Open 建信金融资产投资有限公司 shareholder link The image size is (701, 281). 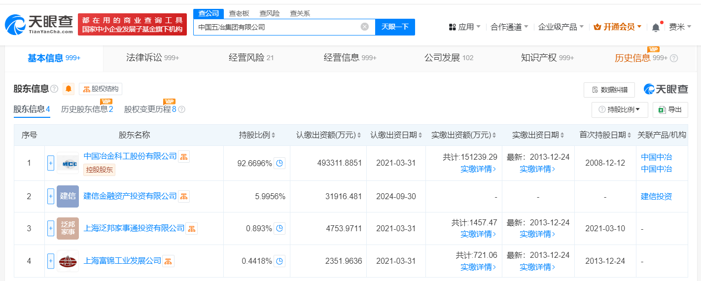pyautogui.click(x=130, y=196)
